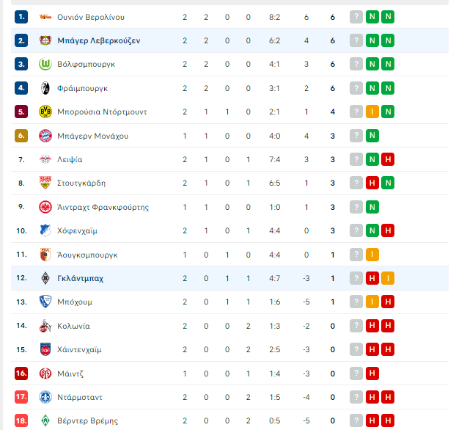Click the Eintracht Frankfurt eagle logo
Image resolution: width=456 pixels, height=430 pixels.
coord(45,207)
